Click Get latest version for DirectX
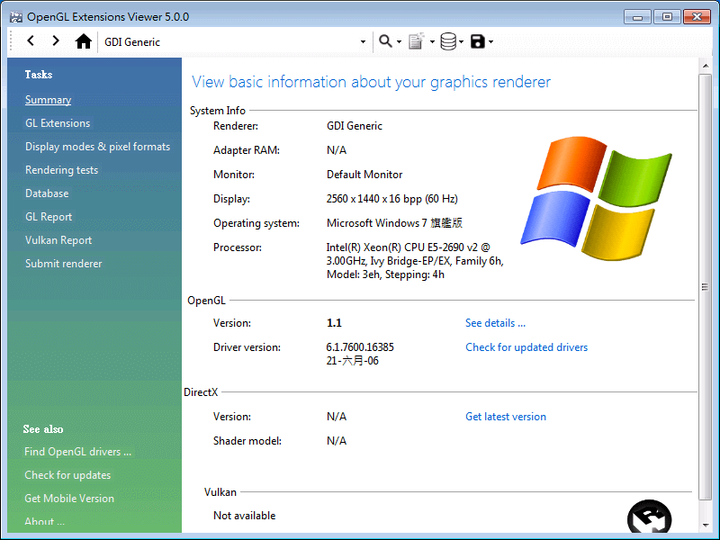 point(506,417)
